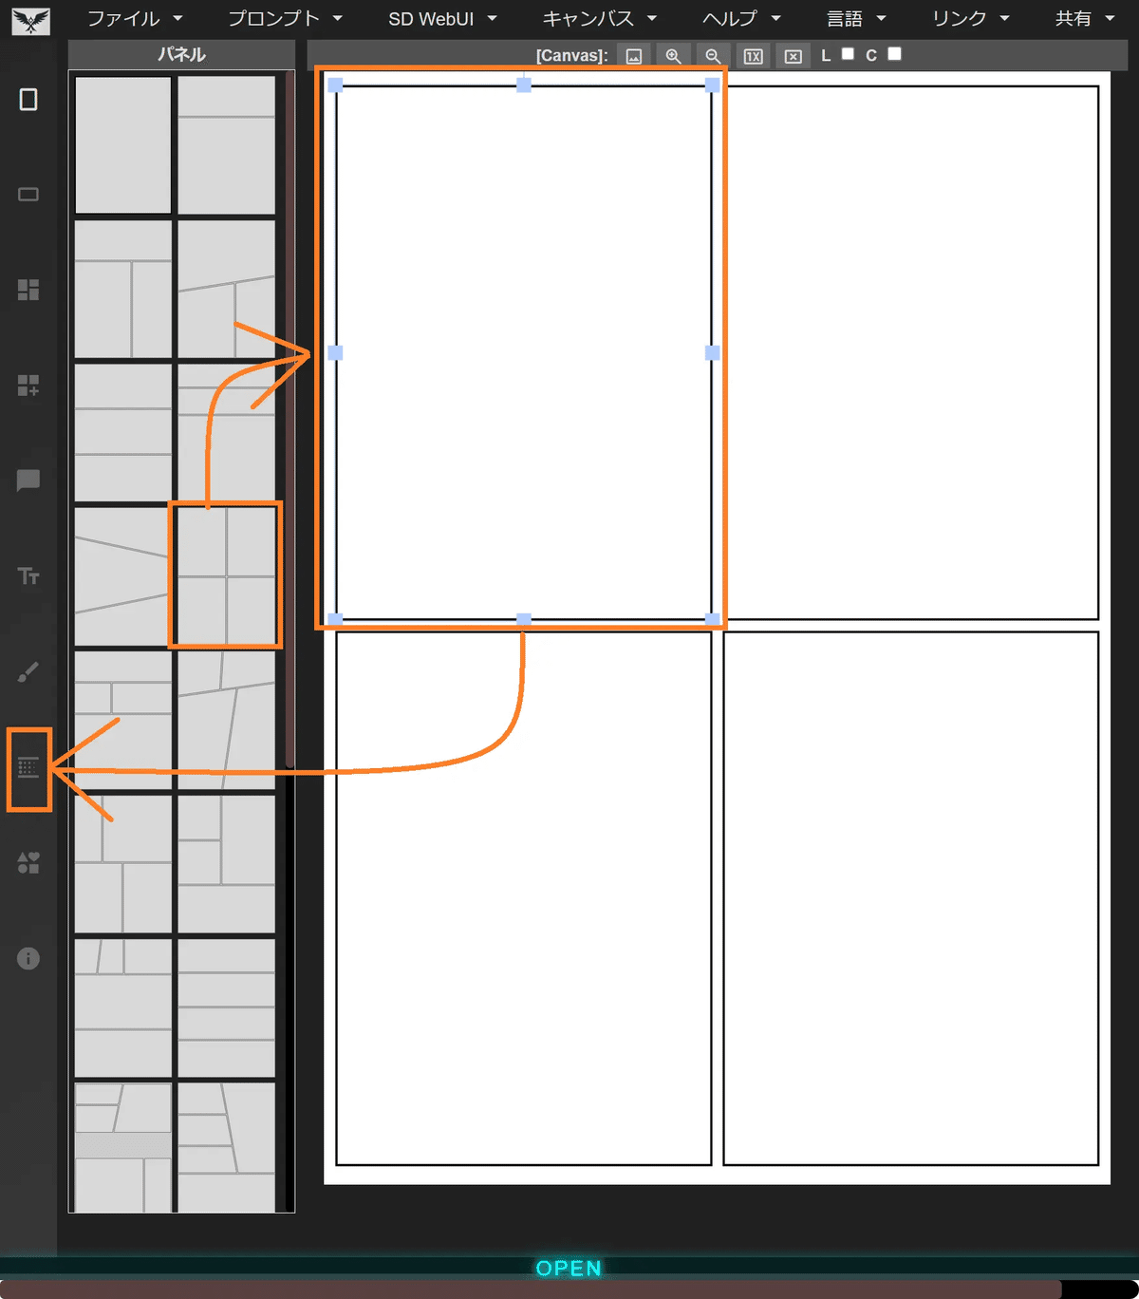This screenshot has height=1299, width=1139.
Task: Choose the brush tool in sidebar
Action: click(x=28, y=672)
